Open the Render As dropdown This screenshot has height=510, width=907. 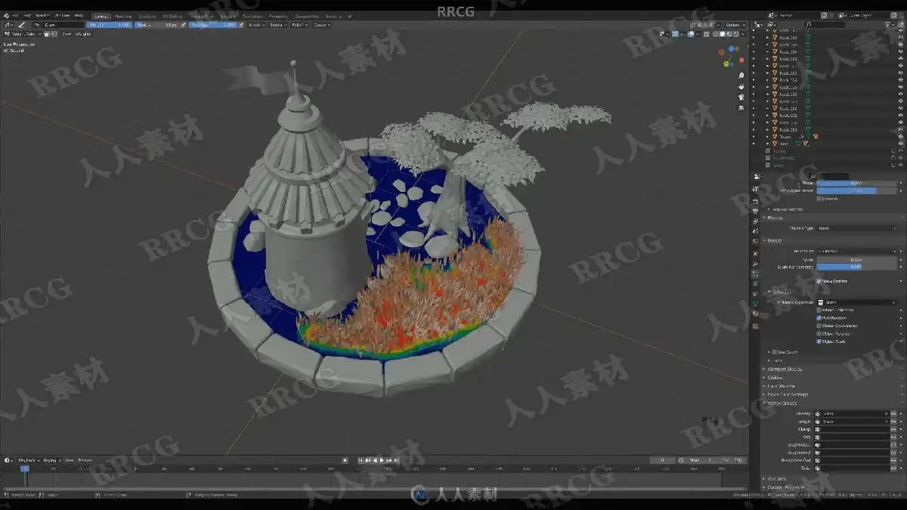(857, 251)
